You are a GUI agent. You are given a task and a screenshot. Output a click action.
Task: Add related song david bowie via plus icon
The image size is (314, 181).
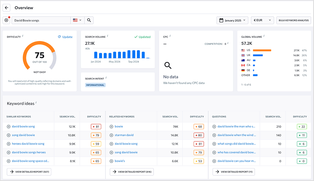[x=111, y=153]
